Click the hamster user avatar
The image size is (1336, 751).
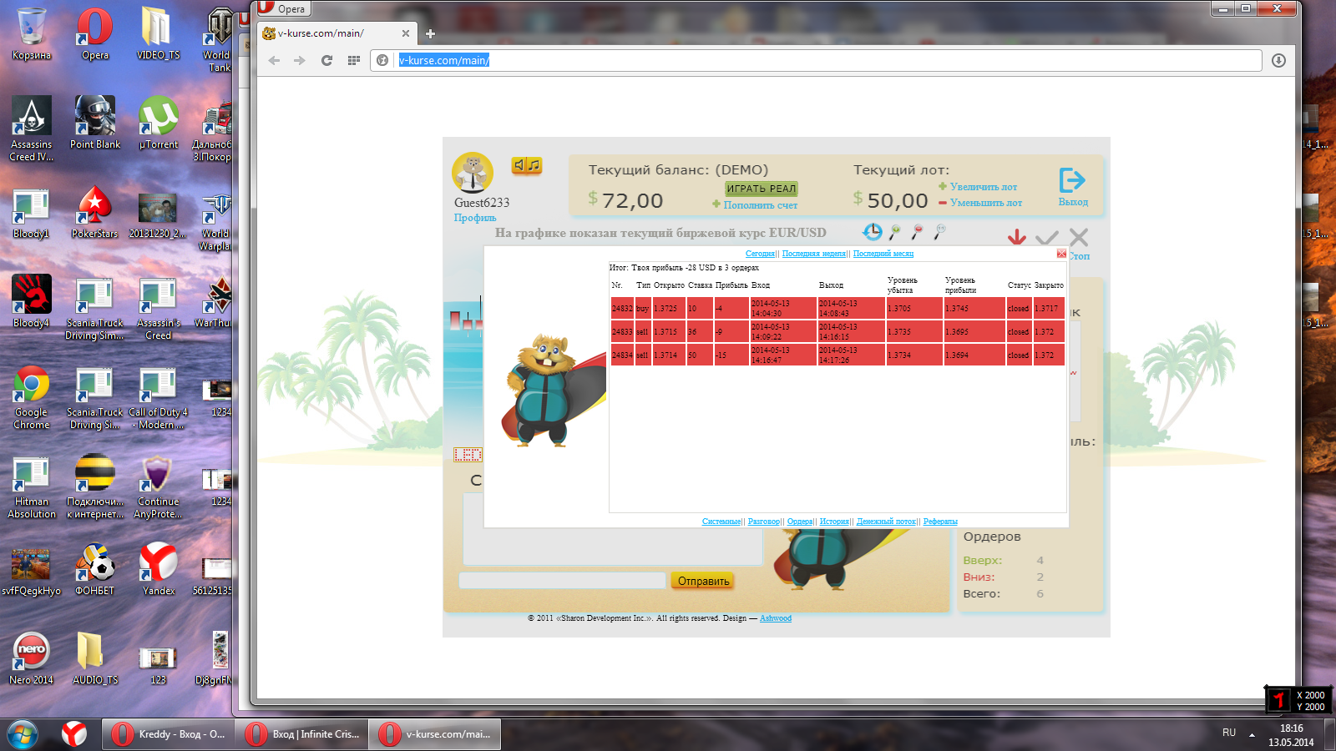point(473,173)
